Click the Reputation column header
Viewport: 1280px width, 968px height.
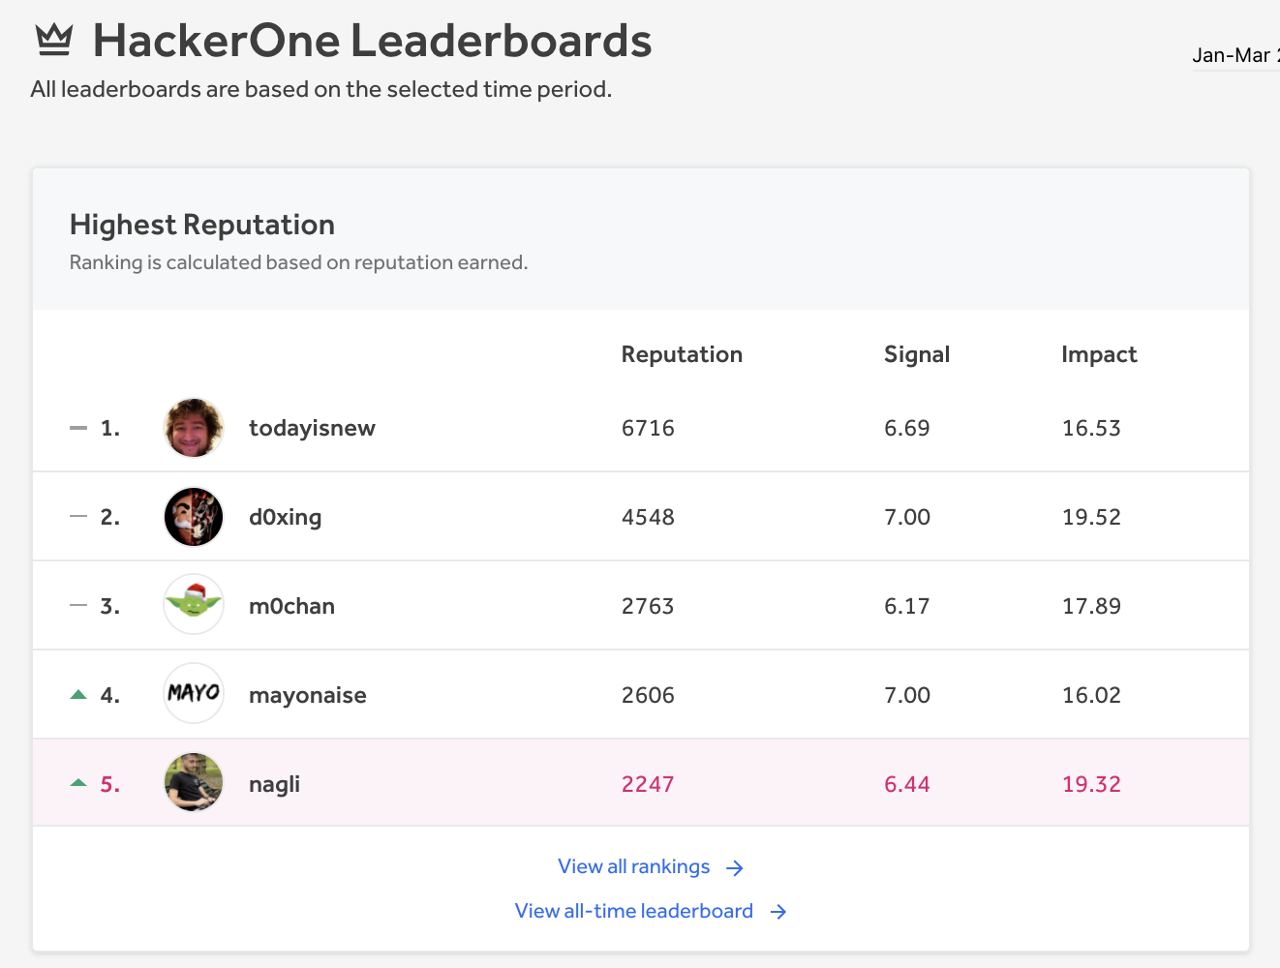[x=682, y=354]
